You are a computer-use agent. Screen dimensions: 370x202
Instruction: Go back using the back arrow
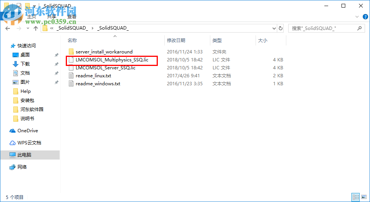tap(8, 28)
